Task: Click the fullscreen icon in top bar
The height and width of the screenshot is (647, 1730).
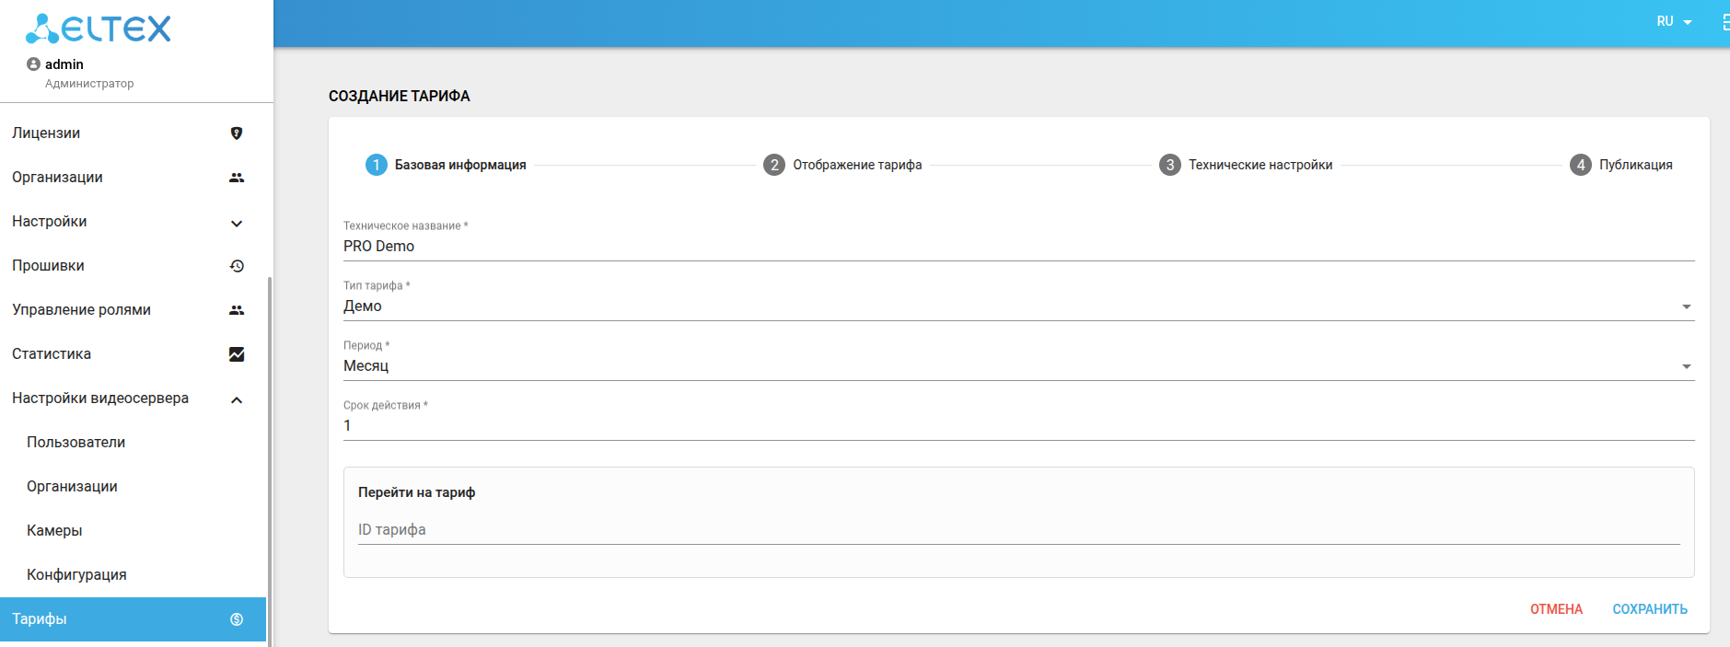Action: point(1725,21)
